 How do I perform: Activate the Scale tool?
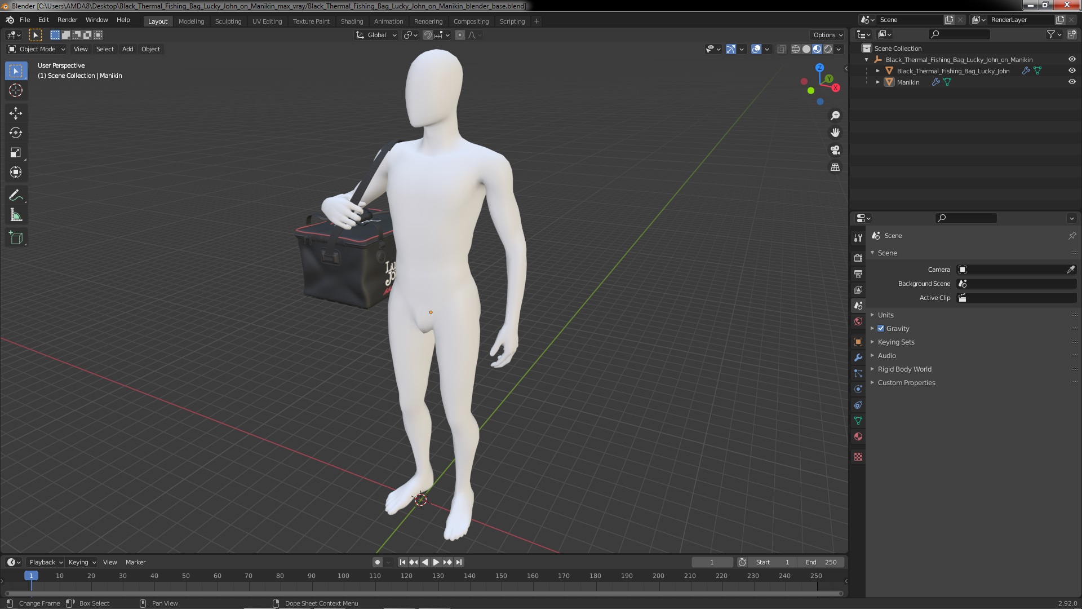pos(16,153)
